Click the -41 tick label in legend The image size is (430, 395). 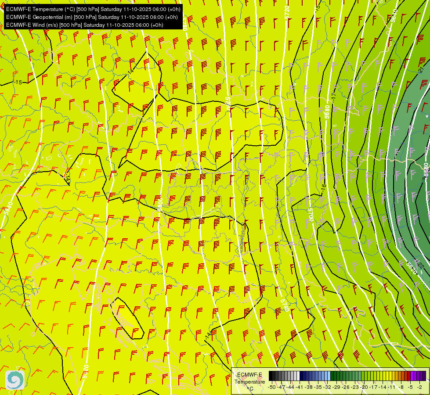click(300, 387)
